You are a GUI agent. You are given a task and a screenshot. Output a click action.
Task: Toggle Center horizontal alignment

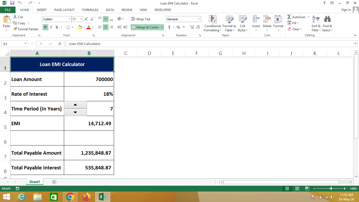tap(106, 27)
